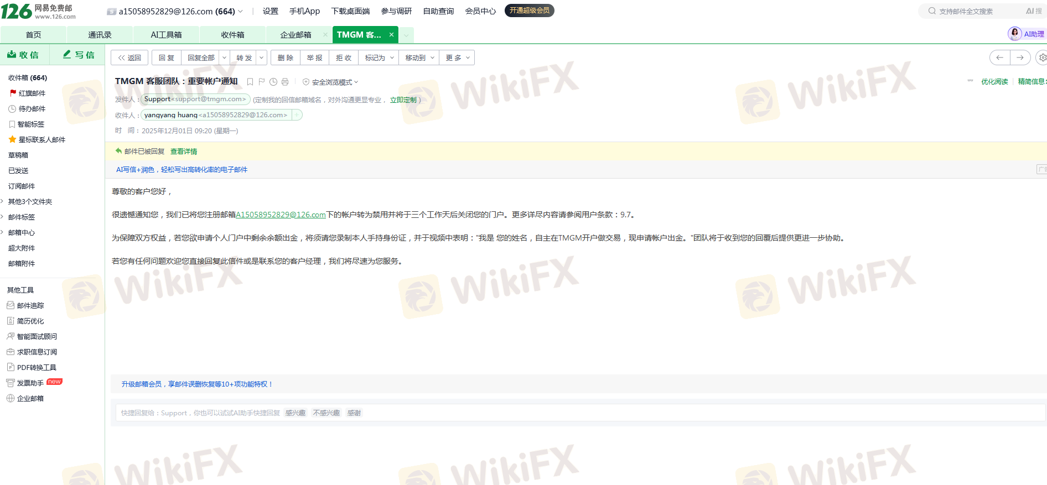Add recipient to contacts with plus icon

[x=297, y=115]
